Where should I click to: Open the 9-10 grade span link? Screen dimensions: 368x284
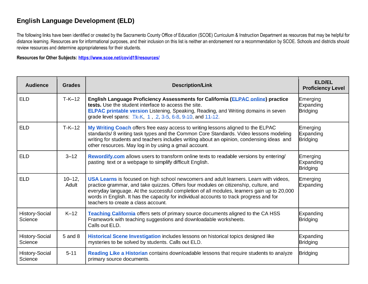187,116
